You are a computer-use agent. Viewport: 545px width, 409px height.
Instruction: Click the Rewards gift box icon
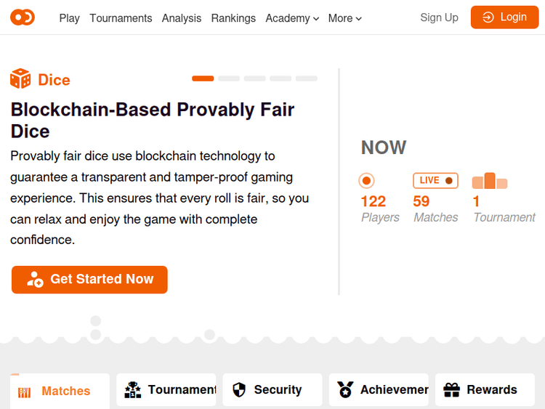pyautogui.click(x=451, y=390)
